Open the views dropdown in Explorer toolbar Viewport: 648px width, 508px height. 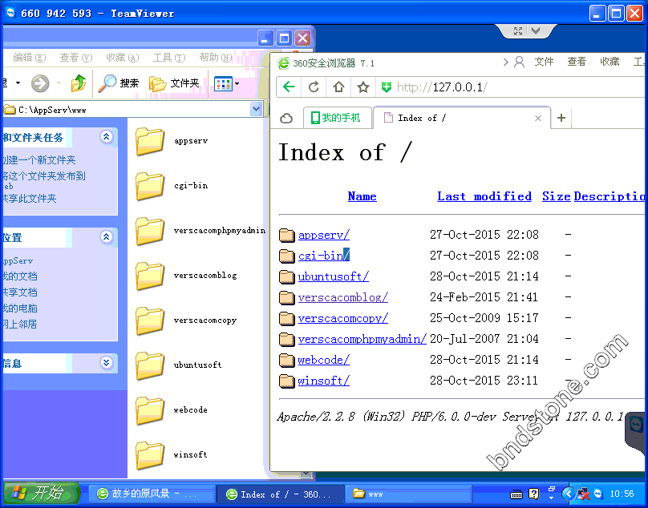tap(227, 83)
